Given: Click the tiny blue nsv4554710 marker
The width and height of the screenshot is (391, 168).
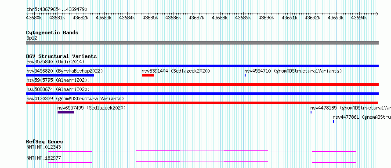Looking at the screenshot, I should [245, 75].
